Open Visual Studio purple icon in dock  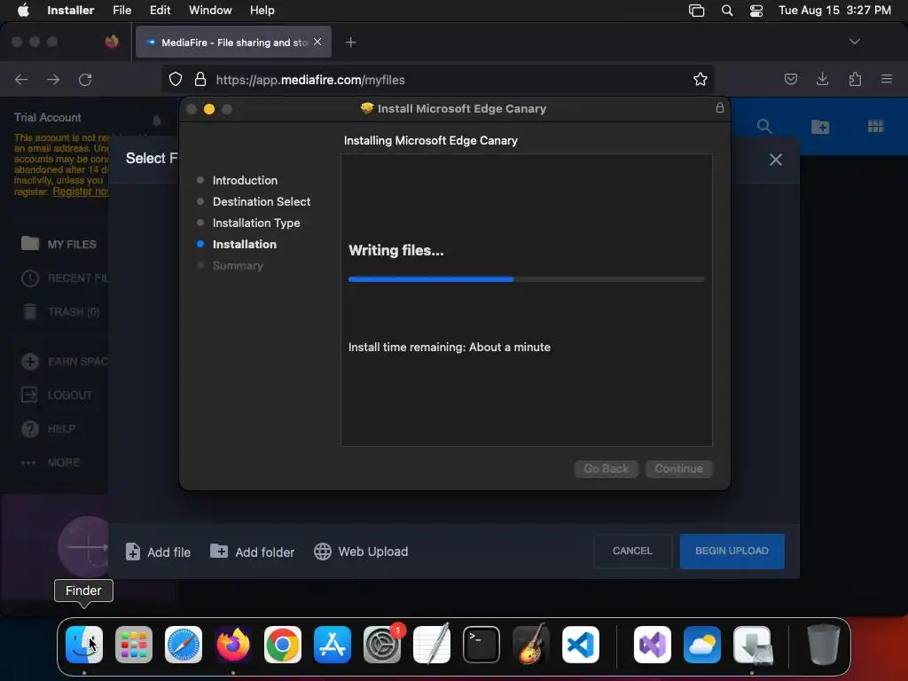coord(653,645)
